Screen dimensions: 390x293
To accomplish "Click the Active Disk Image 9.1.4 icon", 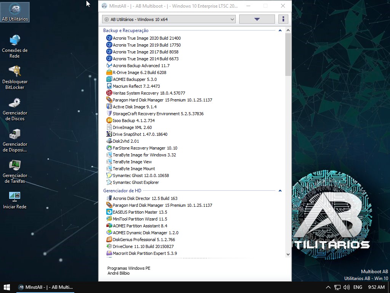I will 109,107.
